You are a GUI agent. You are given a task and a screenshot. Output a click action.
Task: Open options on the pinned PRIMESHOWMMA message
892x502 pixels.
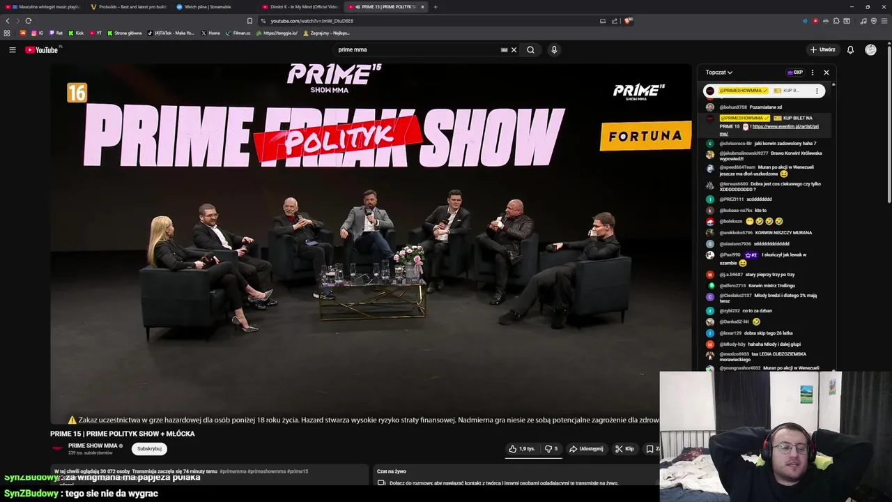coord(817,91)
